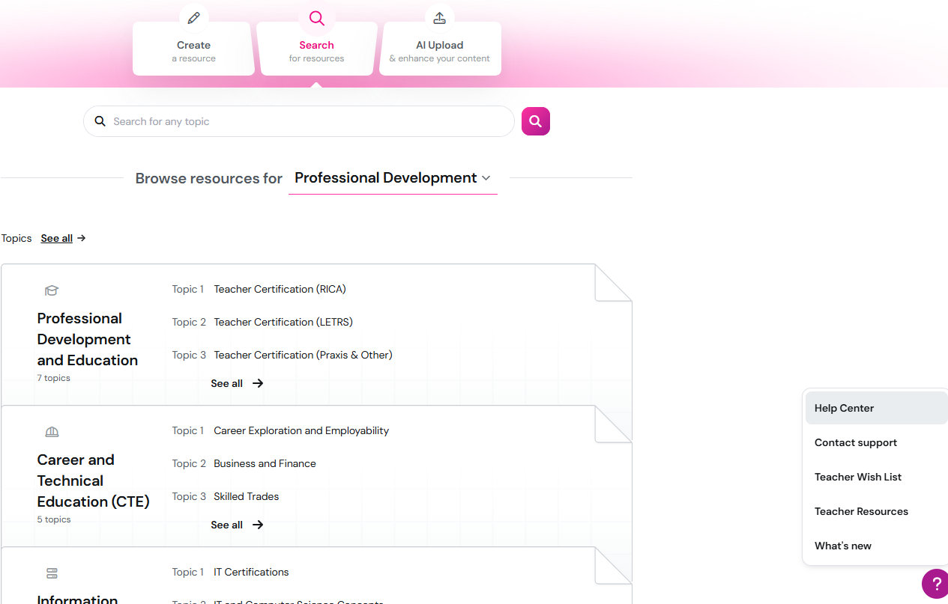This screenshot has width=948, height=604.
Task: Open Teacher Certification (Praxis & Other) topic
Action: click(x=303, y=355)
